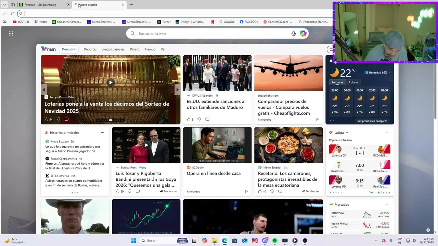The width and height of the screenshot is (438, 246).
Task: Open a new tab with plus button
Action: (131, 5)
